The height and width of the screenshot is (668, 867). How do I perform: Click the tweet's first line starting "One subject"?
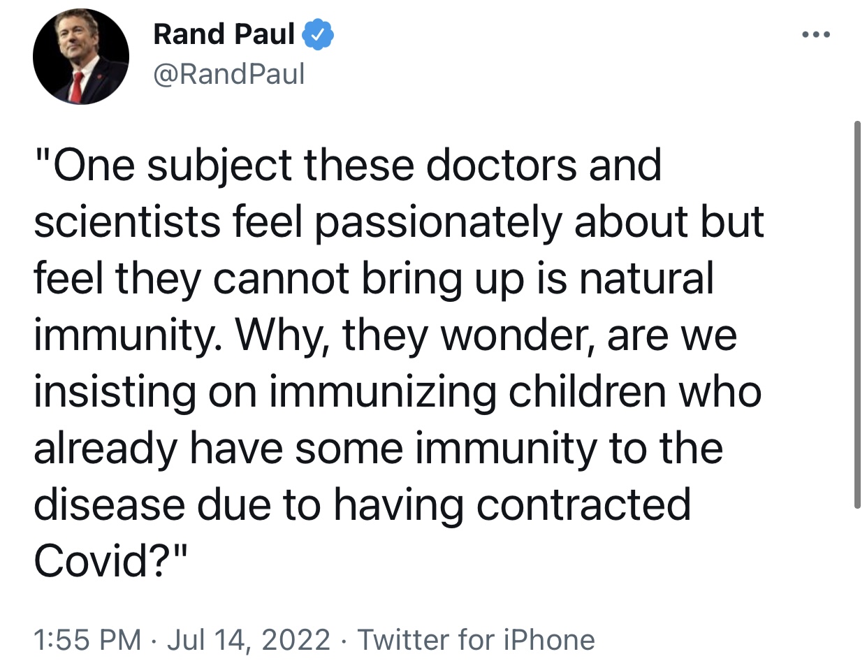point(347,166)
